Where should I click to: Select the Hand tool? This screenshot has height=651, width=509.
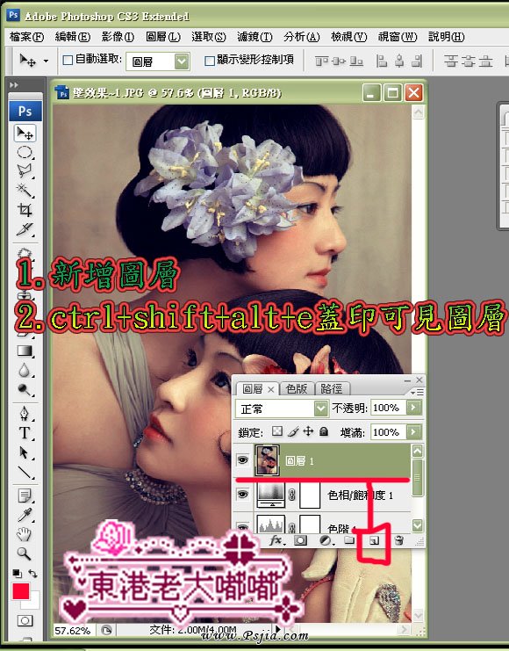[x=24, y=534]
